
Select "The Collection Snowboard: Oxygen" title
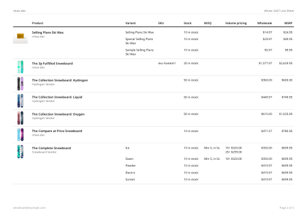pyautogui.click(x=58, y=114)
